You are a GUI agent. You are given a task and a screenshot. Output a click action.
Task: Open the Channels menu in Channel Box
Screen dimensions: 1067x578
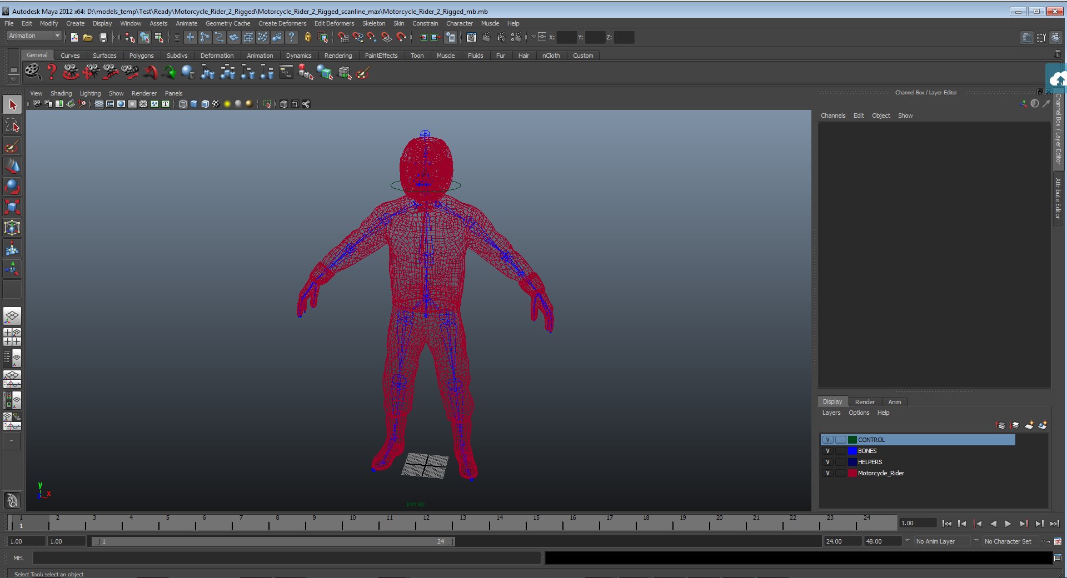coord(833,115)
